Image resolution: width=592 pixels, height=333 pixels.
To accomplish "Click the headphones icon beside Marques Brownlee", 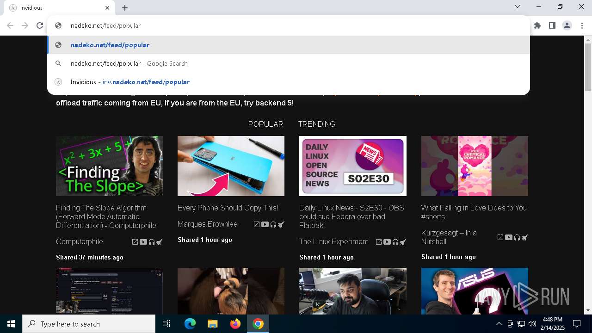I will [273, 224].
